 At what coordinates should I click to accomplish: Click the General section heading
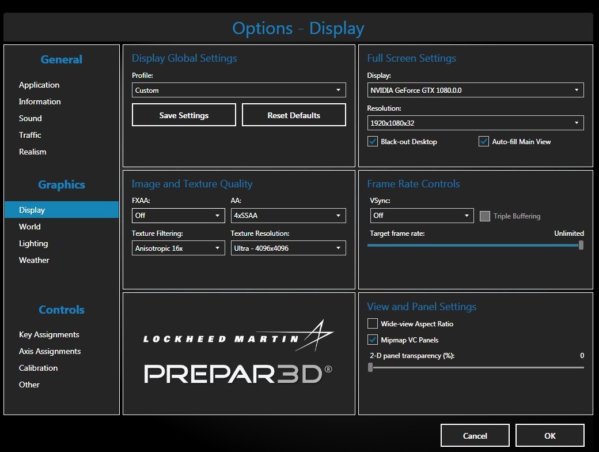(62, 59)
